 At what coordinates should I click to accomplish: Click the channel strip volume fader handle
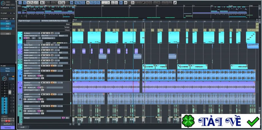tap(10, 92)
